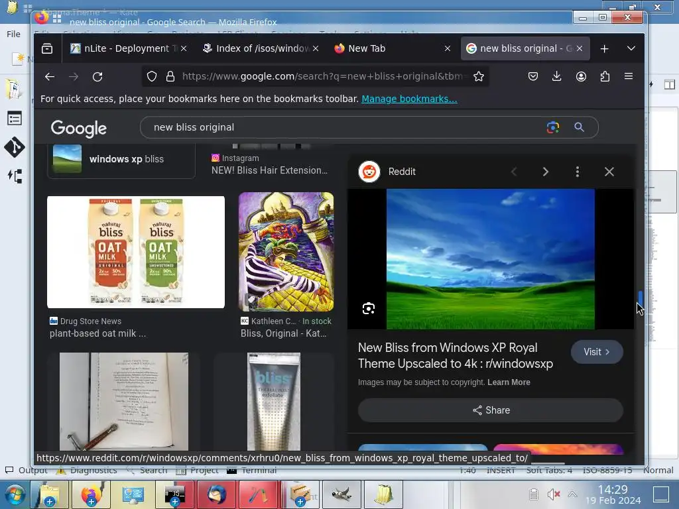Open the clipboard tray icon
This screenshot has width=679, height=509.
click(x=534, y=494)
